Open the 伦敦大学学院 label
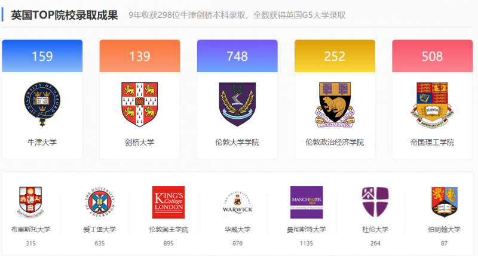Screen dimensions: 478x256 click(x=237, y=142)
